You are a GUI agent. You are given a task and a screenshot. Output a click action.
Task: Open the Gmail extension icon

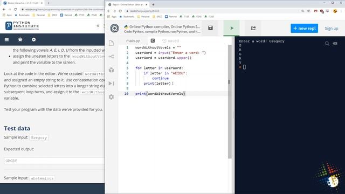tap(316, 11)
